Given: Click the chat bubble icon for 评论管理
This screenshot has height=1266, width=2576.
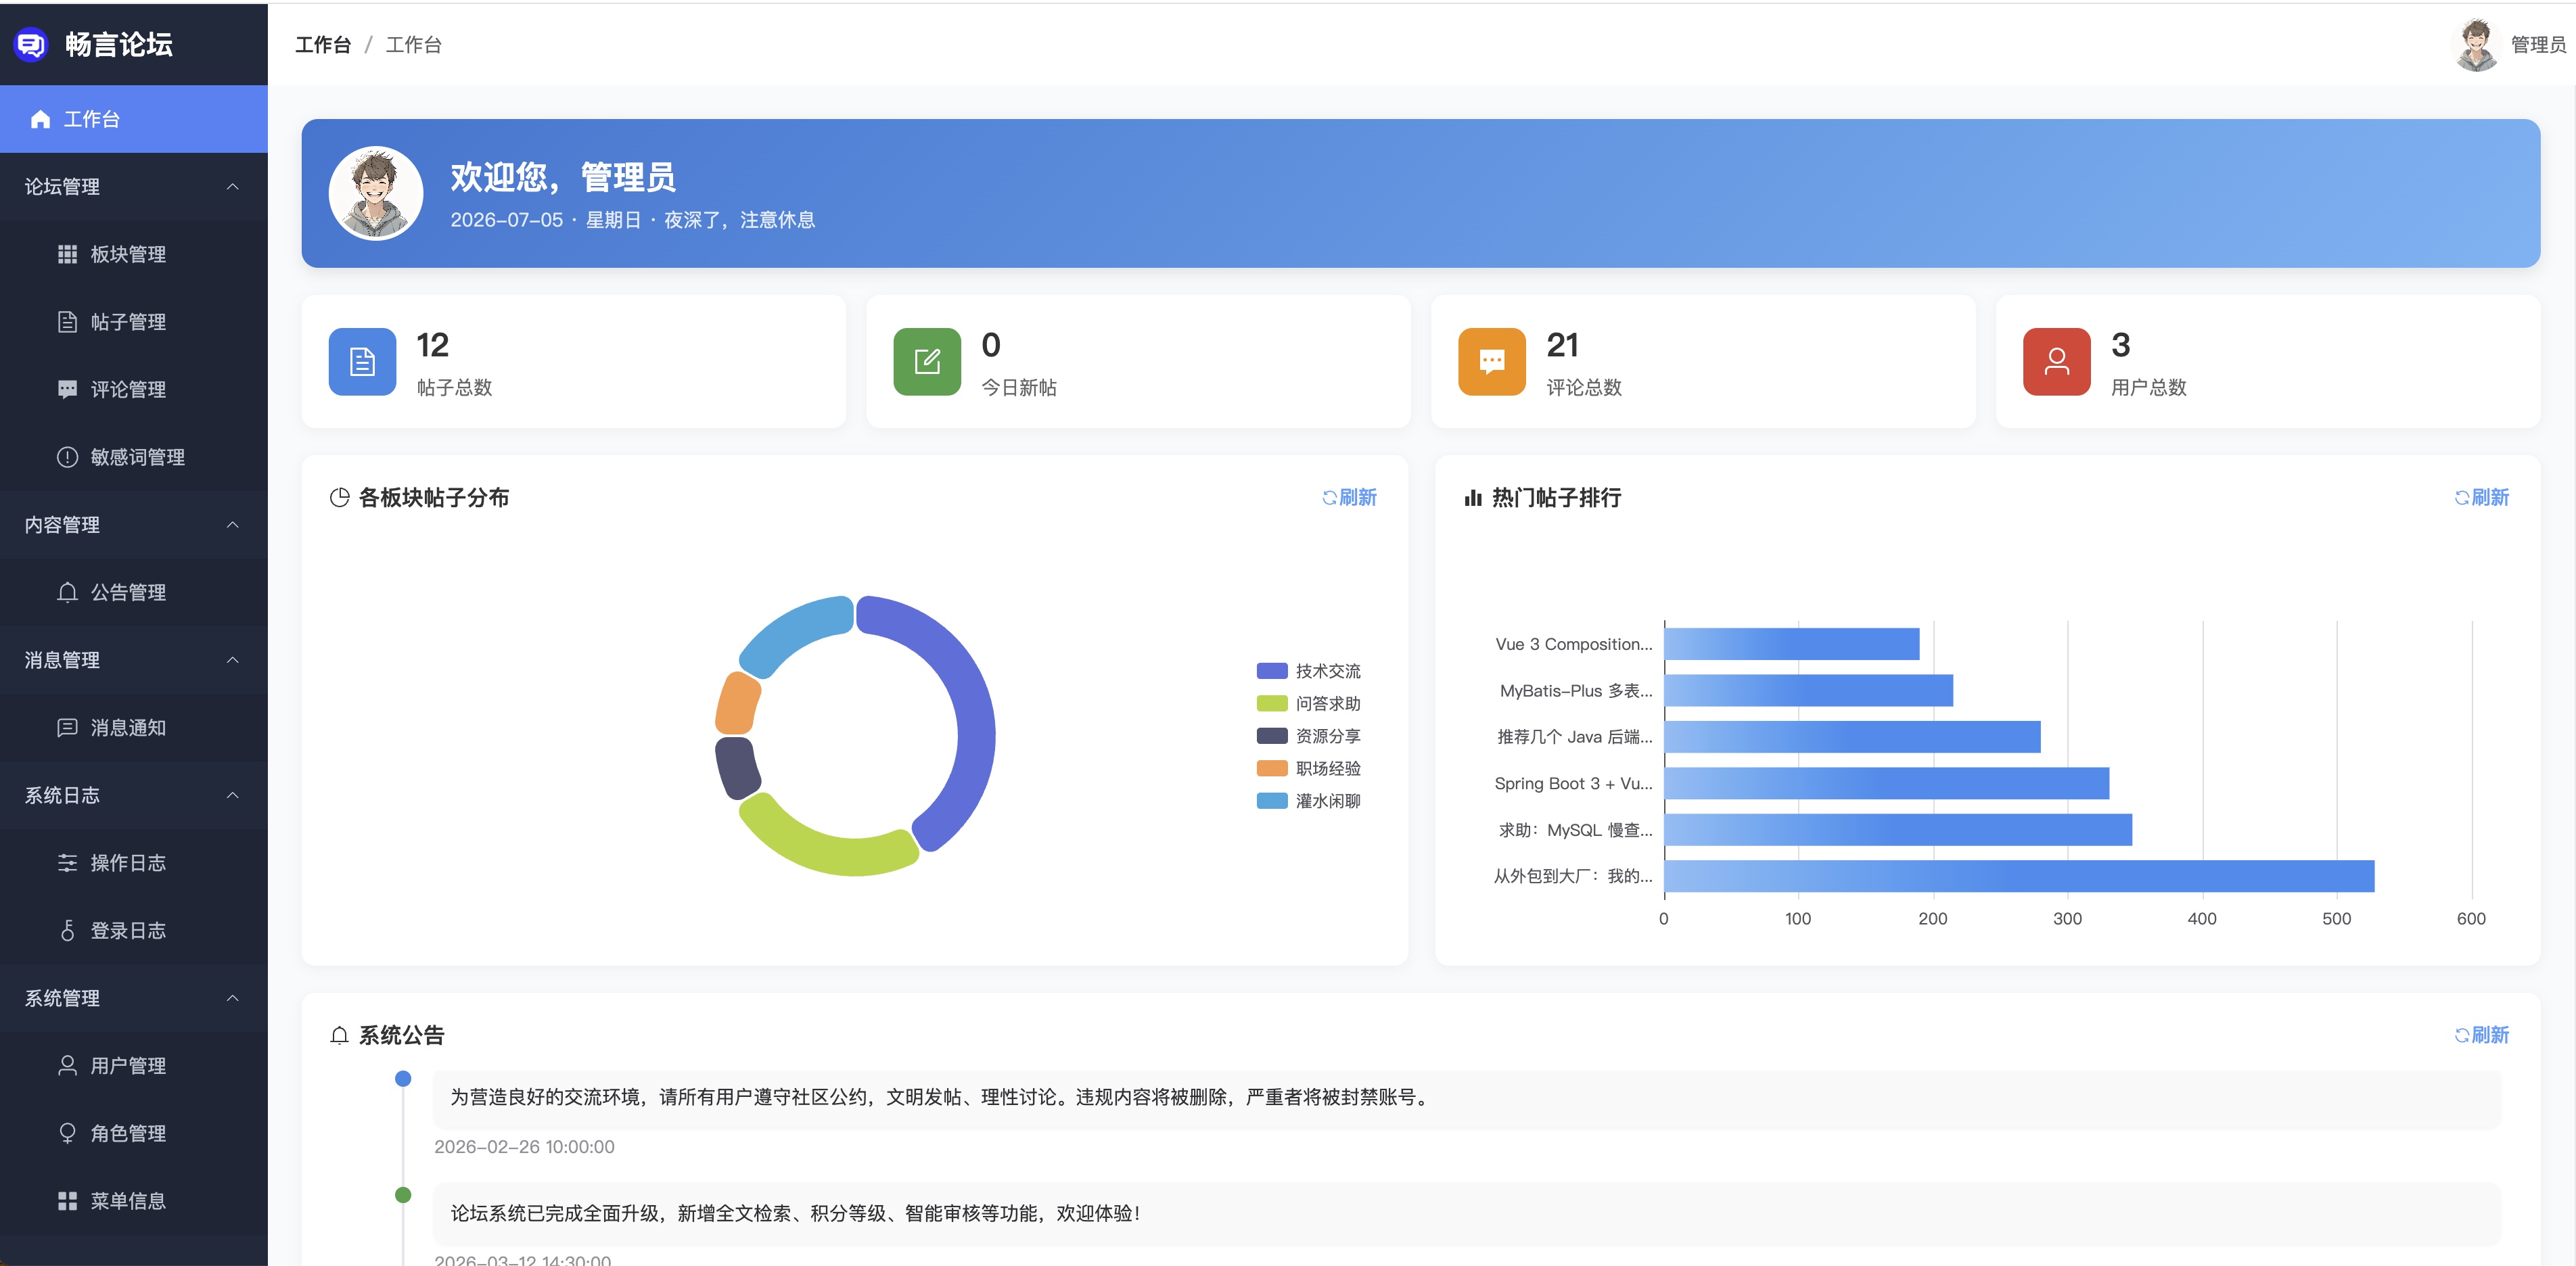Looking at the screenshot, I should pos(67,389).
